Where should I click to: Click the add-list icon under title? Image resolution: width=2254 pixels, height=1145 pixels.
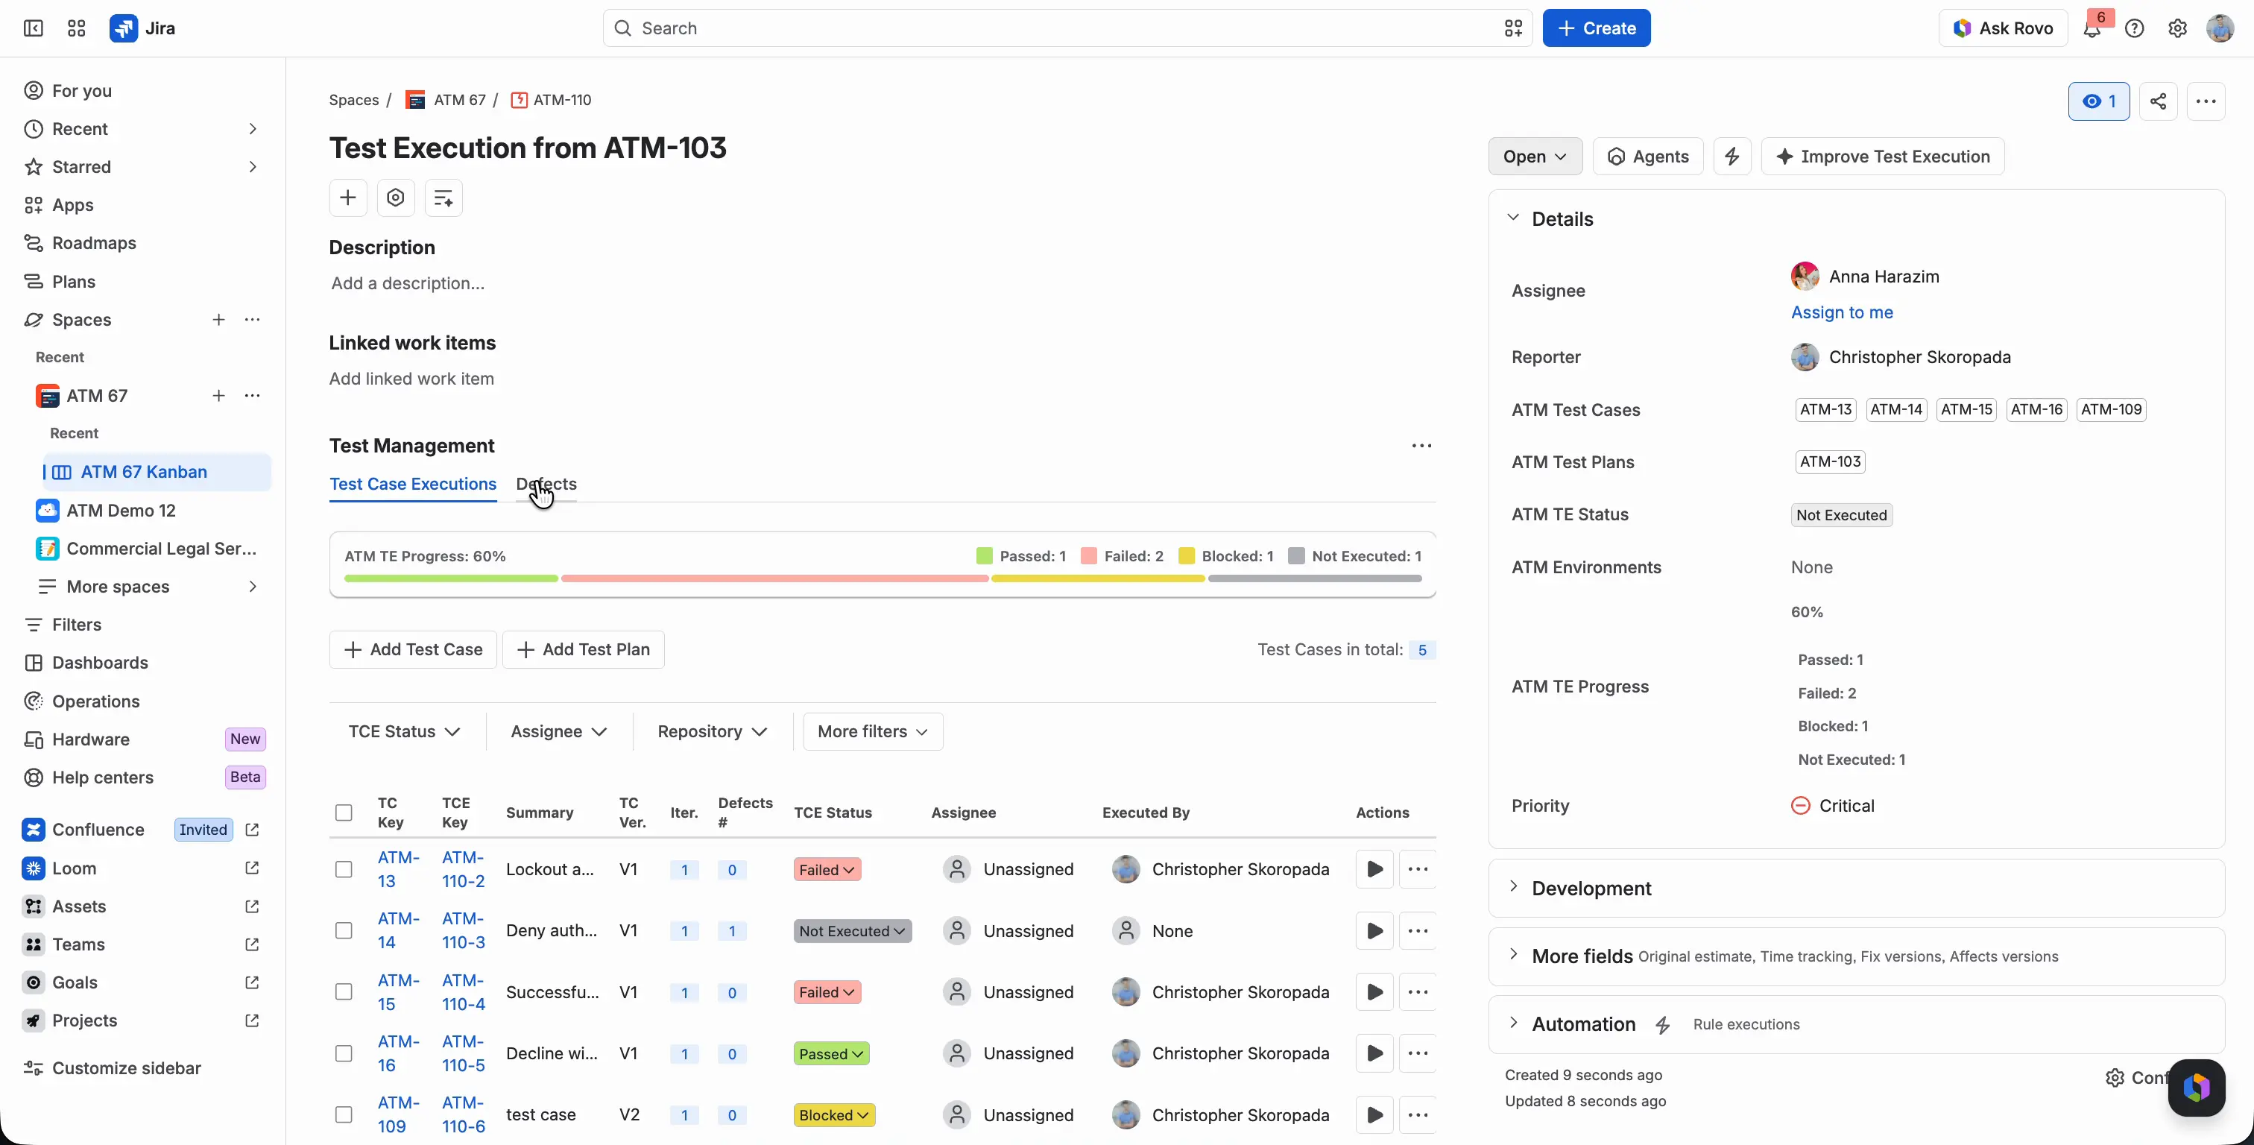pos(443,198)
